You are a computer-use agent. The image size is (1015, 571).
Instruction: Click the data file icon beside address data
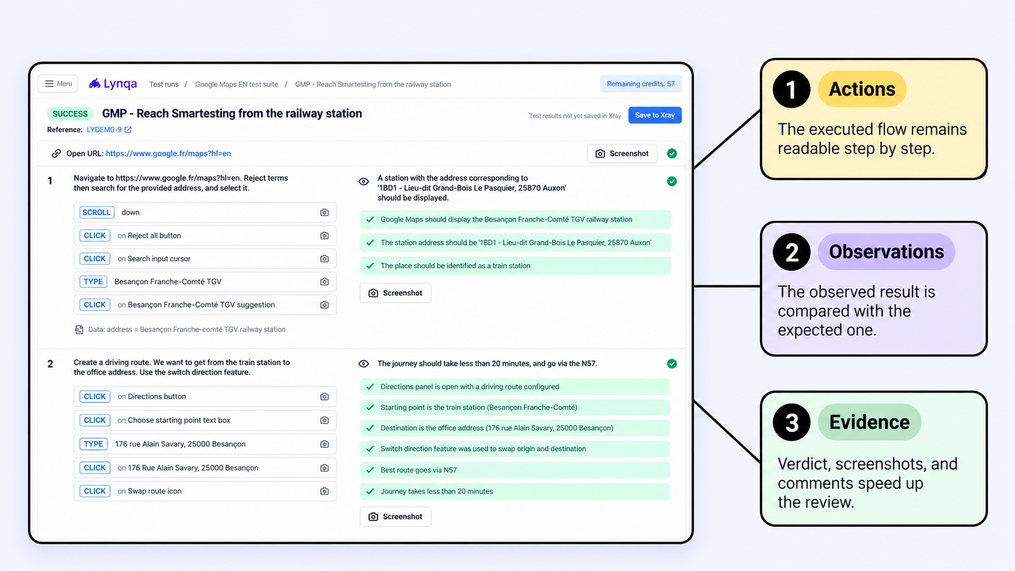[x=79, y=329]
